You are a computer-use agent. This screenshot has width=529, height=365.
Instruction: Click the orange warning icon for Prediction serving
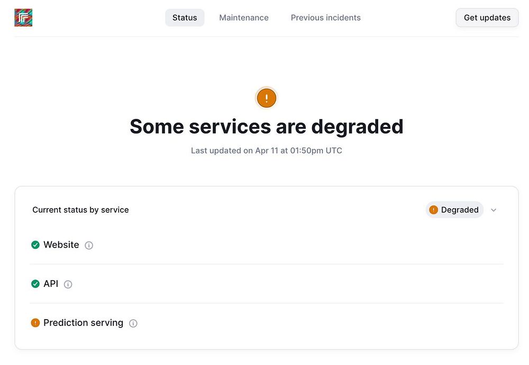tap(35, 323)
